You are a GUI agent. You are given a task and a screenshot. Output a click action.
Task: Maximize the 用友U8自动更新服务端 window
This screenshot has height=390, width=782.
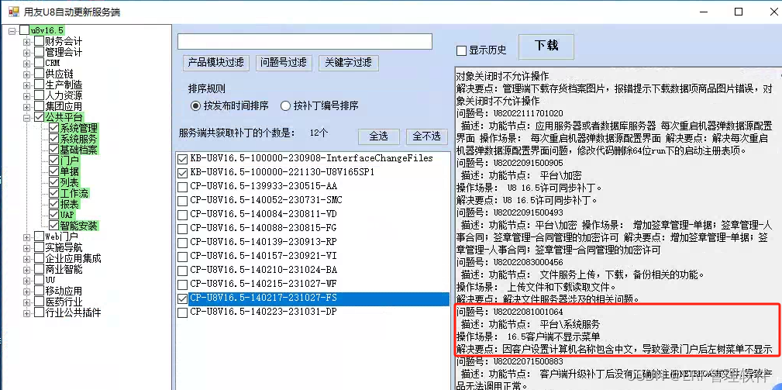739,12
